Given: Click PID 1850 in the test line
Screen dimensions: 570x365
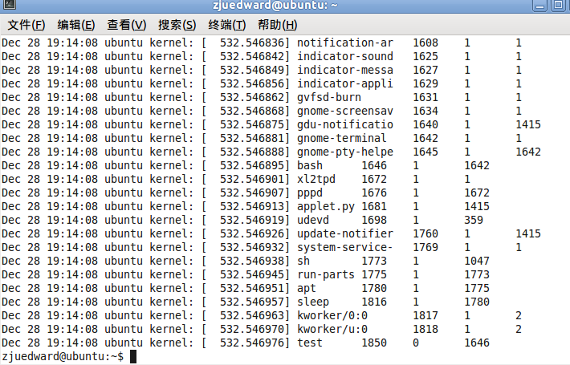Looking at the screenshot, I should (374, 343).
